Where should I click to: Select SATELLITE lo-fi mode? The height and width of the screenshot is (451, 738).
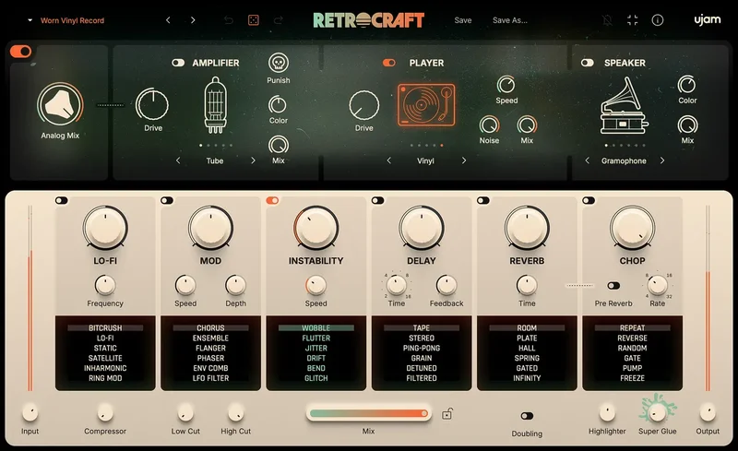click(x=105, y=358)
